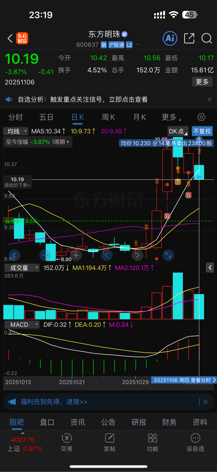Tap the chart zoom-out minus button
The image size is (217, 472).
[x=45, y=255]
